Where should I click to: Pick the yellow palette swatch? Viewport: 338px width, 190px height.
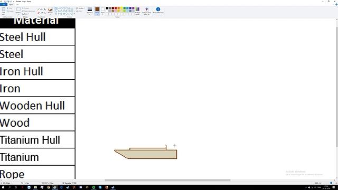(121, 8)
